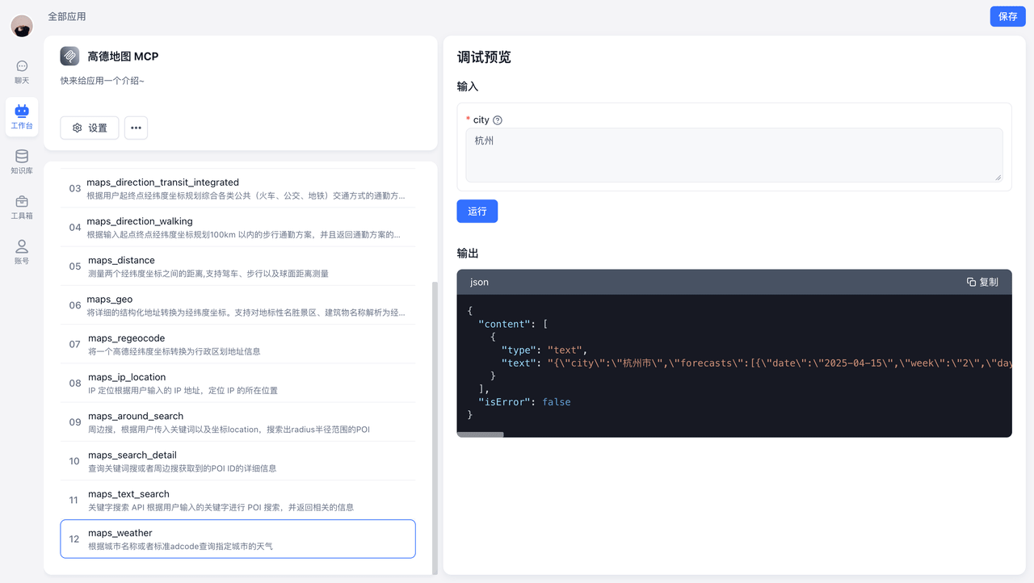Click the gear icon on the 设置 button
Viewport: 1034px width, 583px height.
click(x=77, y=128)
